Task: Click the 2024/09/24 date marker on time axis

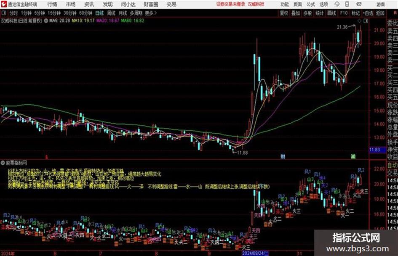Action: pyautogui.click(x=255, y=253)
